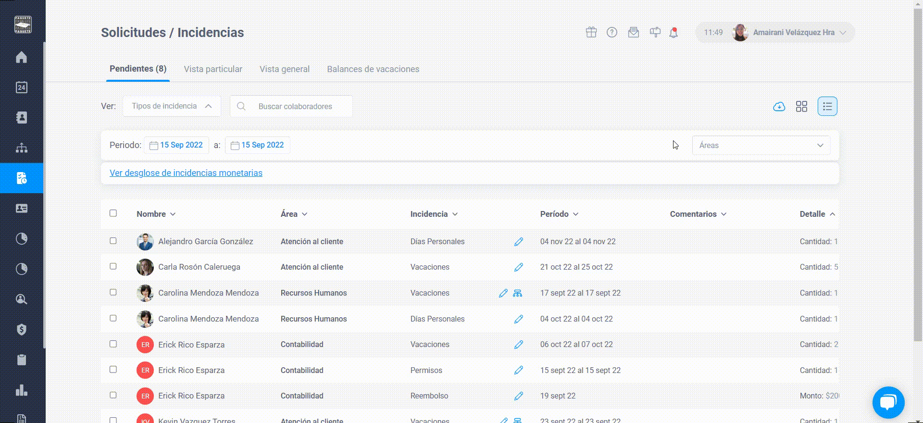
Task: Check Erick Rico's Reembolso row
Action: [113, 395]
